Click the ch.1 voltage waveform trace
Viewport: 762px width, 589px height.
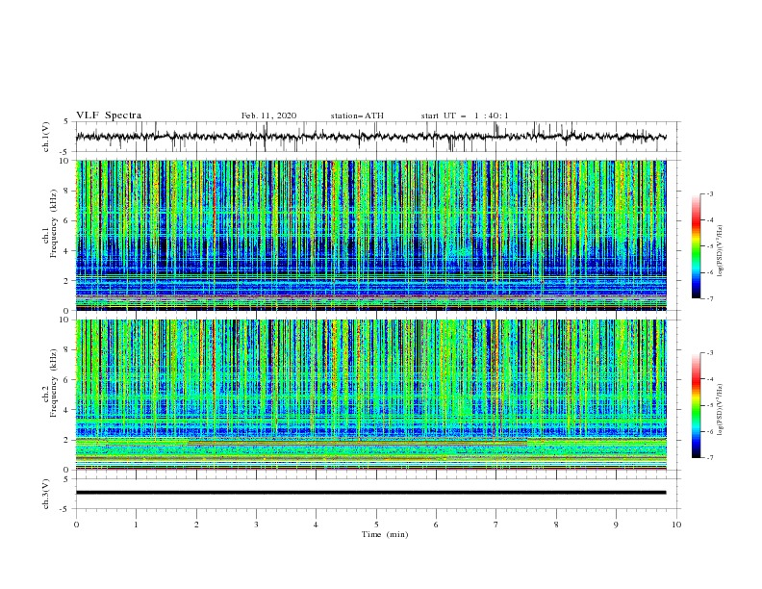[370, 137]
